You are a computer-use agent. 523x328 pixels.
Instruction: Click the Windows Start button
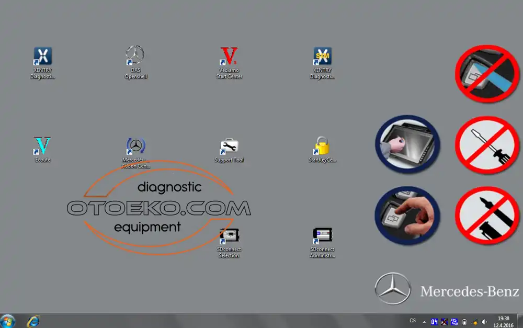click(8, 321)
